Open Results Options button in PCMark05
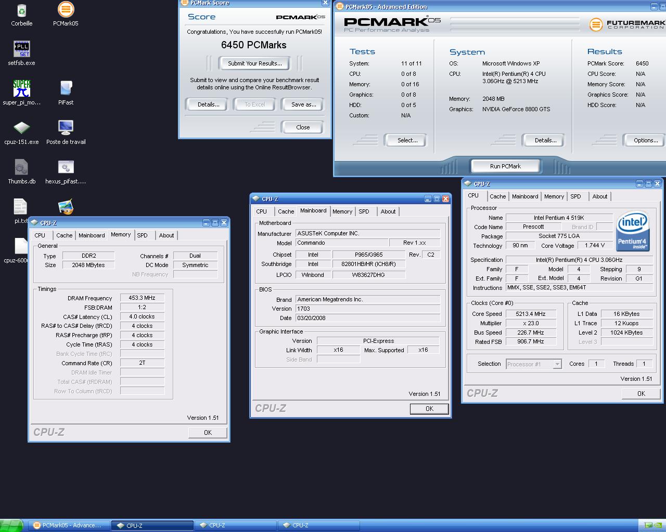This screenshot has height=532, width=666. pyautogui.click(x=646, y=140)
